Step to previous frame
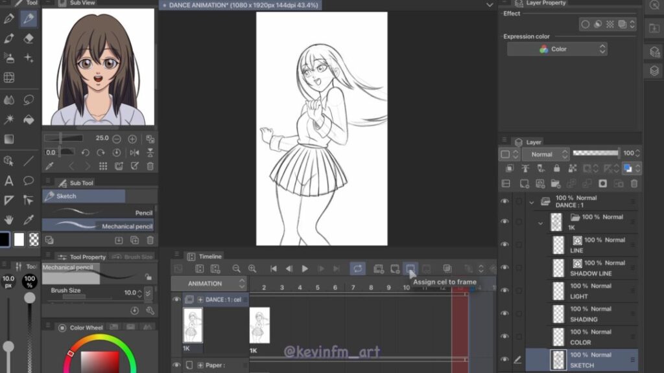664x373 pixels. click(289, 269)
